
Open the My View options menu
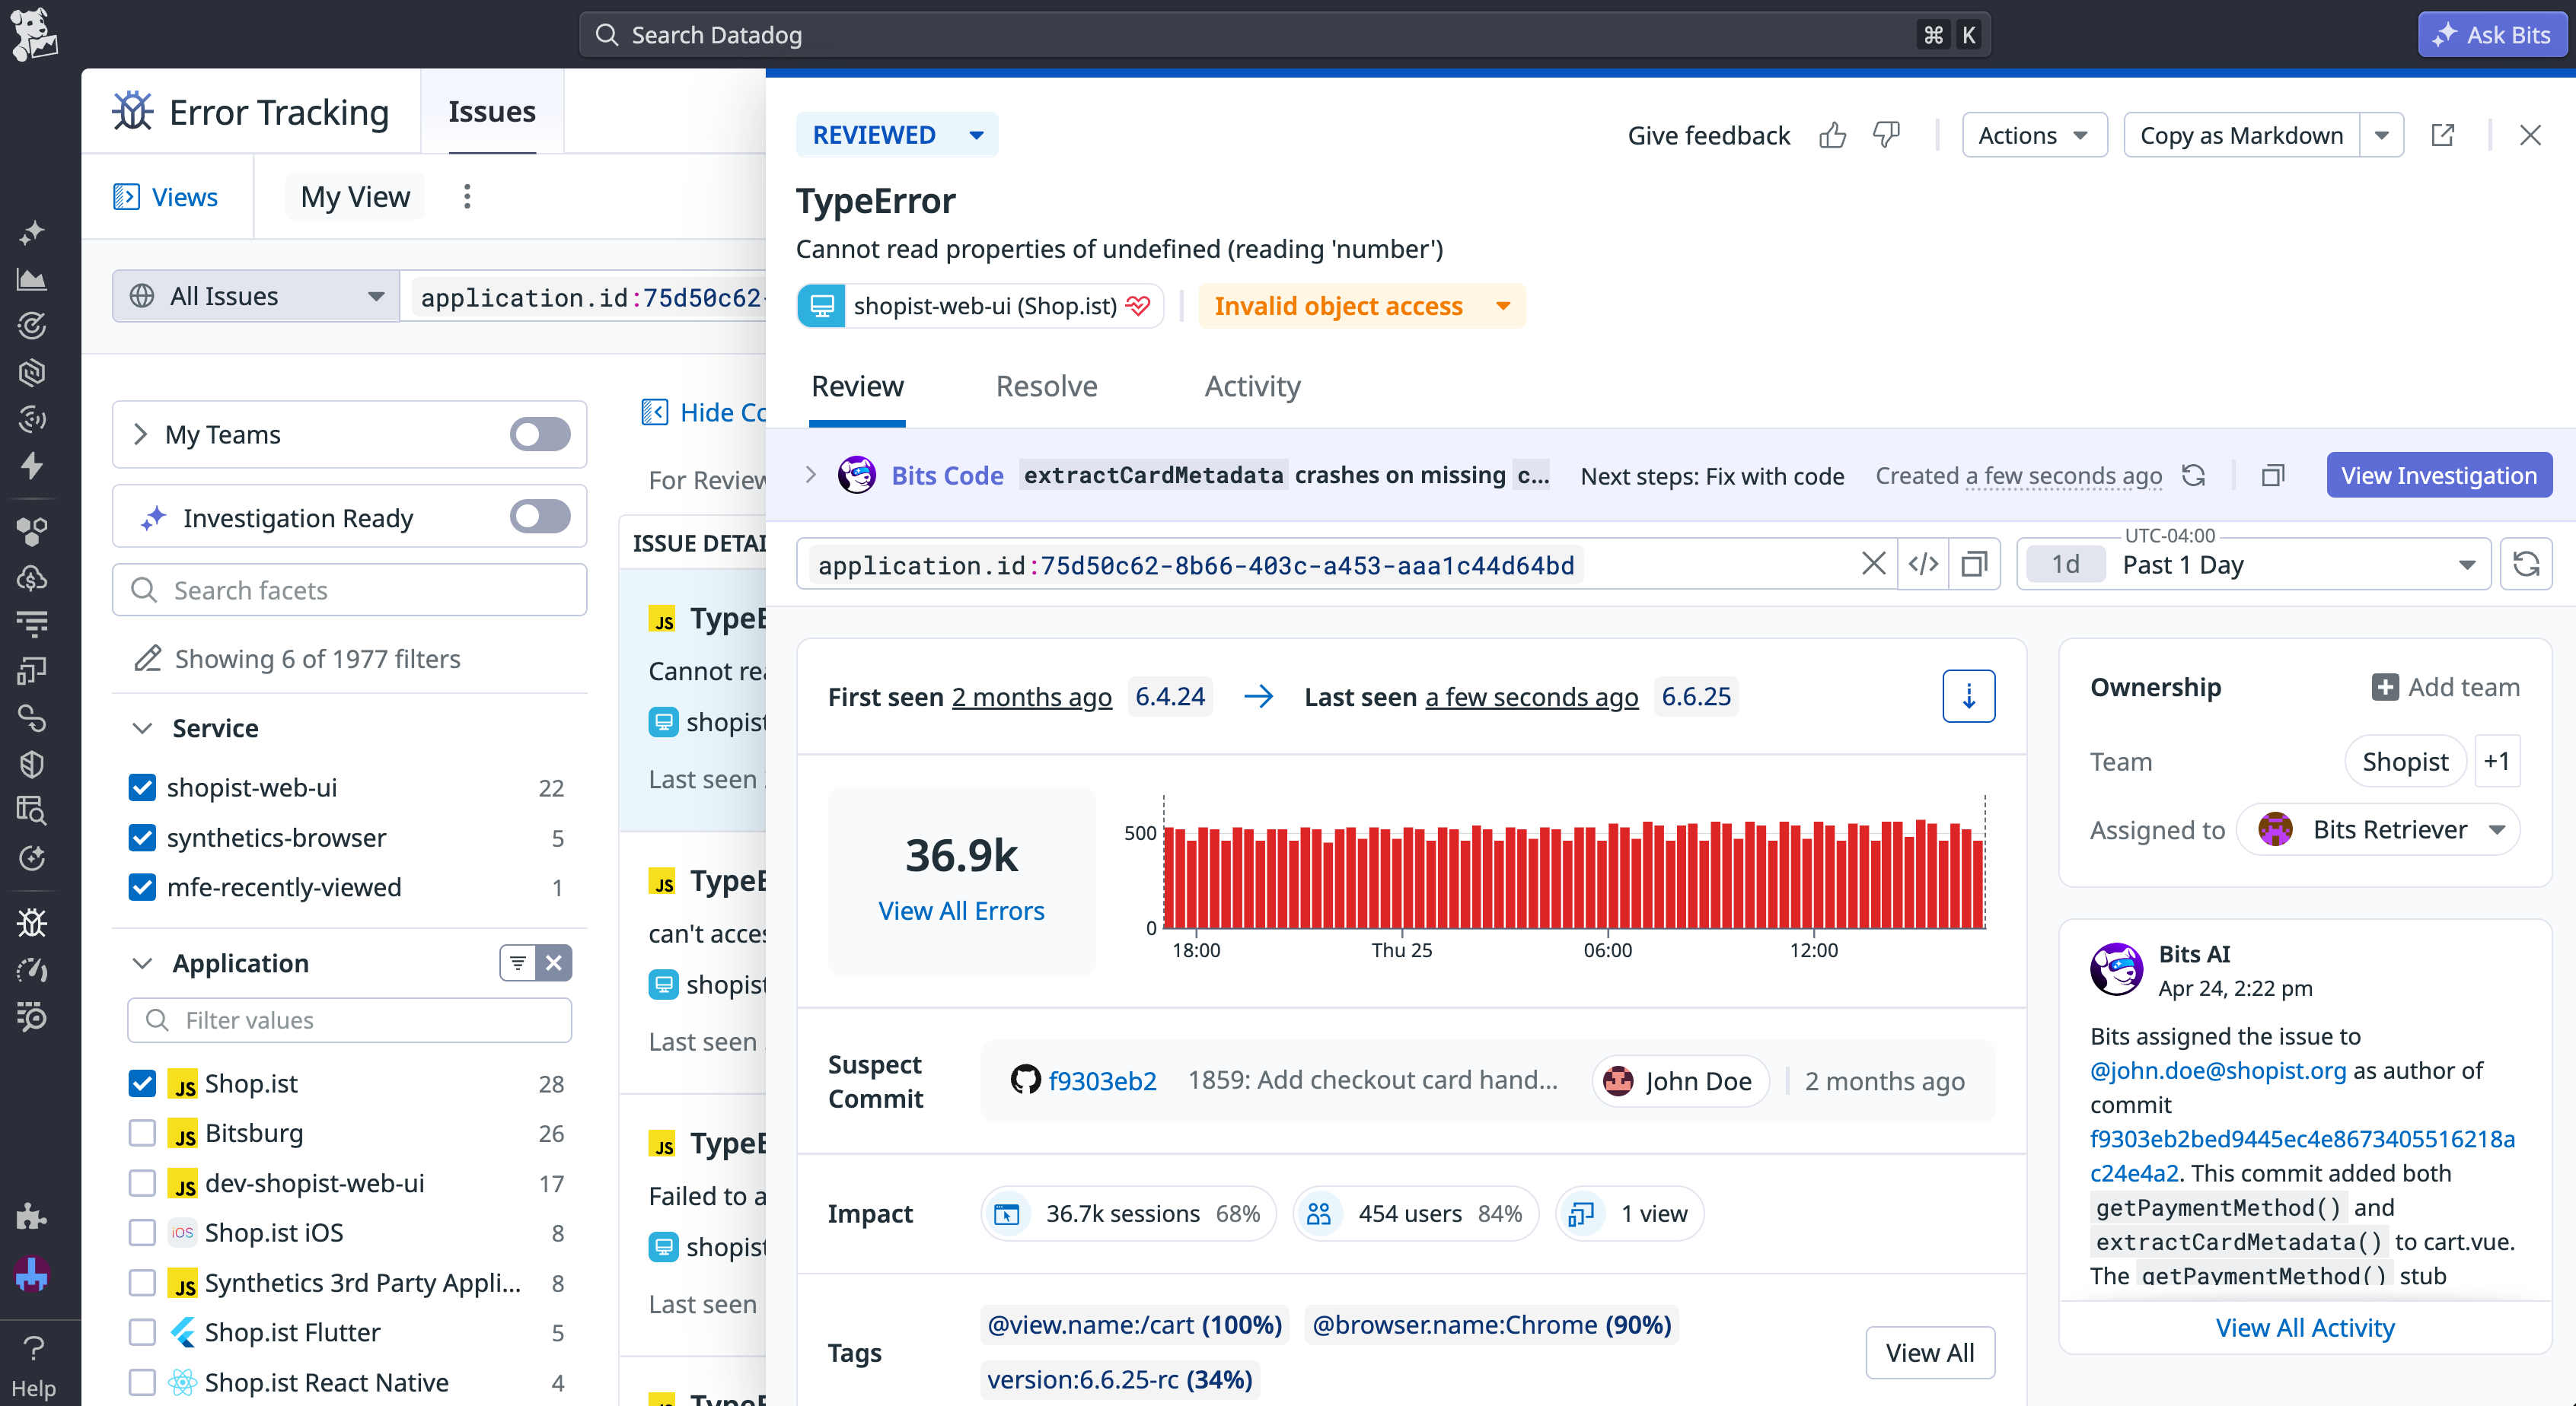coord(467,197)
